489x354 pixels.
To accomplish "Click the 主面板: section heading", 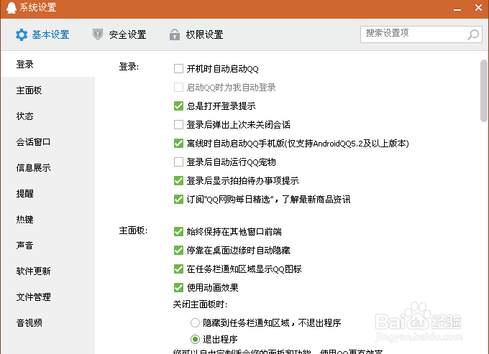I will [x=133, y=230].
